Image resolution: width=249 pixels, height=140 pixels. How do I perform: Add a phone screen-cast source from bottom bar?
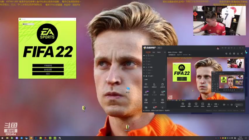point(196,105)
